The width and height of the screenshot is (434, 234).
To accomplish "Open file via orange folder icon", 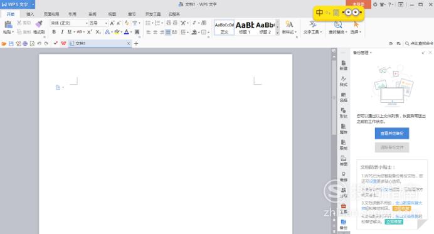I will pos(4,43).
